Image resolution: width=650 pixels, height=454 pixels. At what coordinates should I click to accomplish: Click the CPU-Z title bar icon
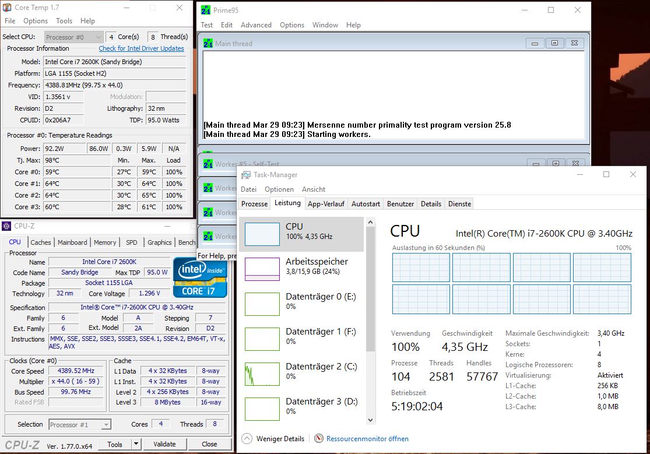[6, 226]
